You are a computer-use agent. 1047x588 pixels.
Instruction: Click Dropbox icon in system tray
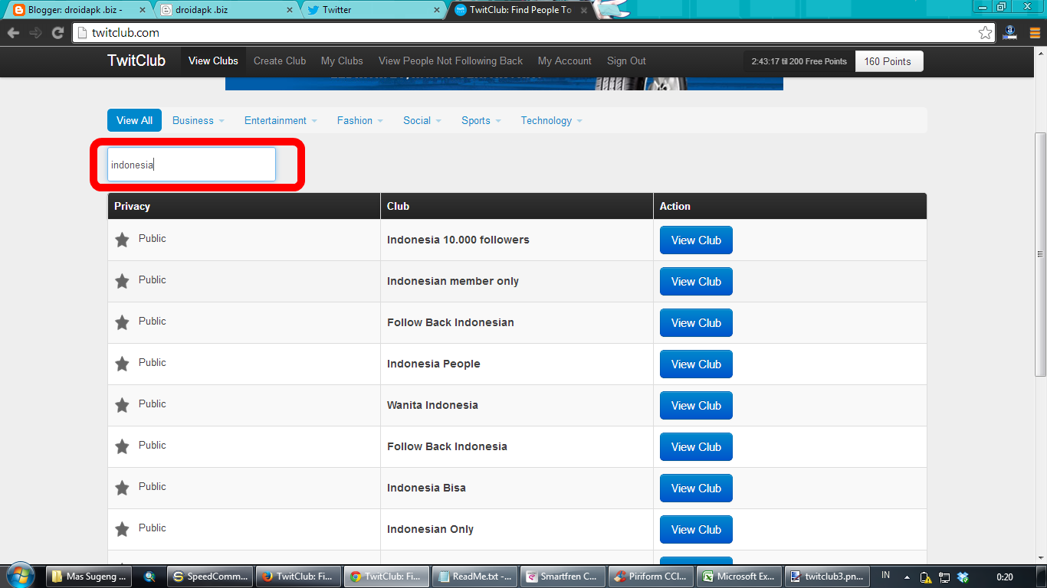point(963,577)
